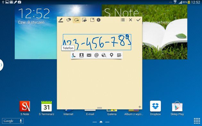Open the email notification icon in status bar
This screenshot has height=126, width=202.
pos(11,2)
